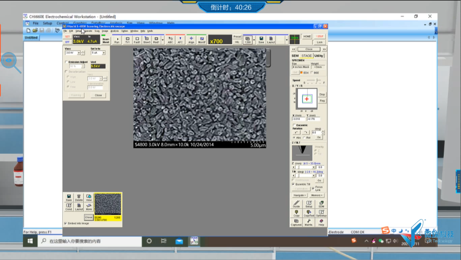Click the MonitF toolbar icon
Screen dimensions: 461x260
point(202,40)
